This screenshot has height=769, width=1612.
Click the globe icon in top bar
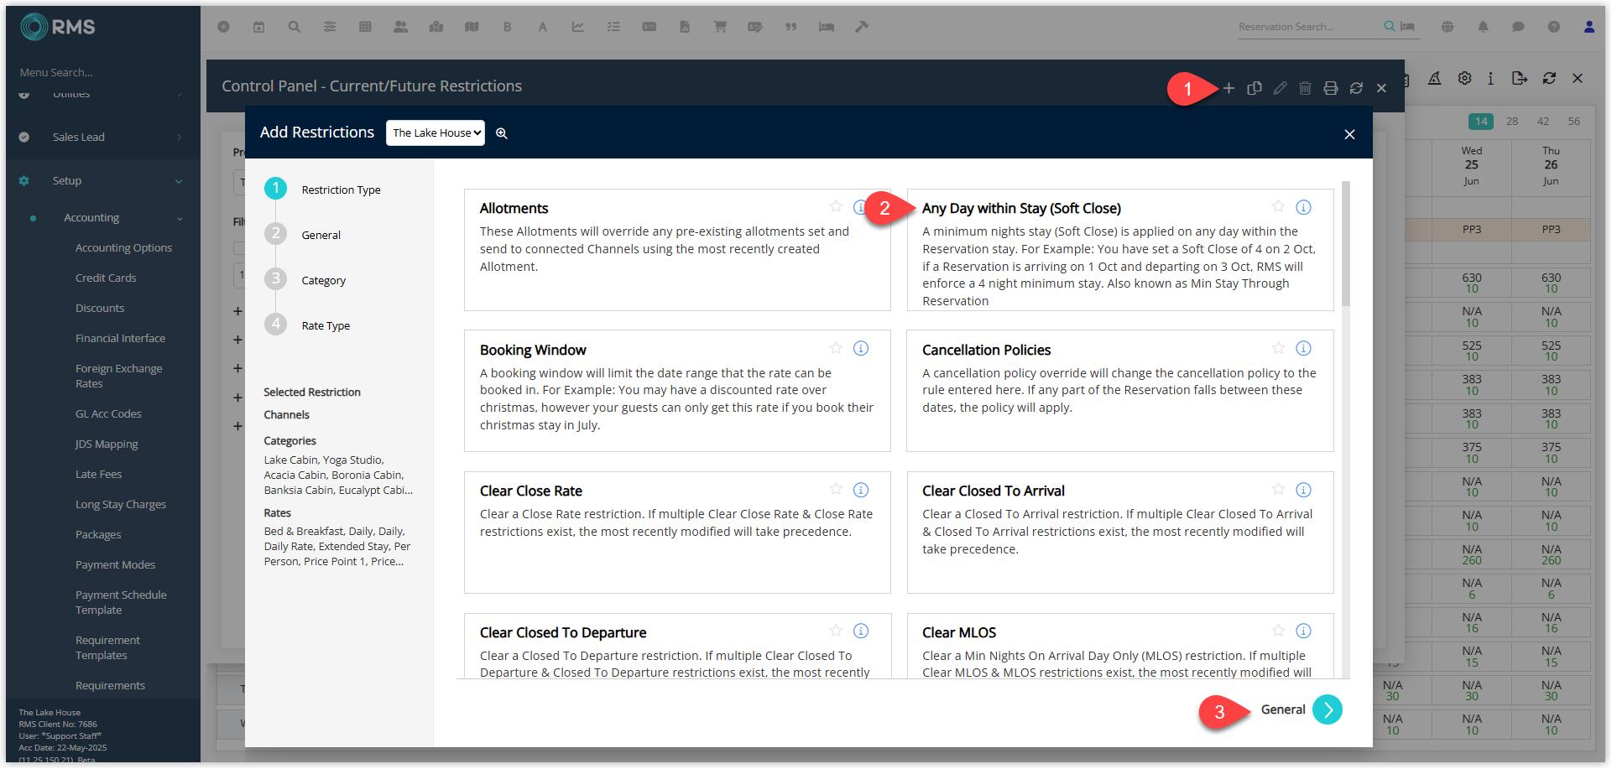tap(1448, 27)
